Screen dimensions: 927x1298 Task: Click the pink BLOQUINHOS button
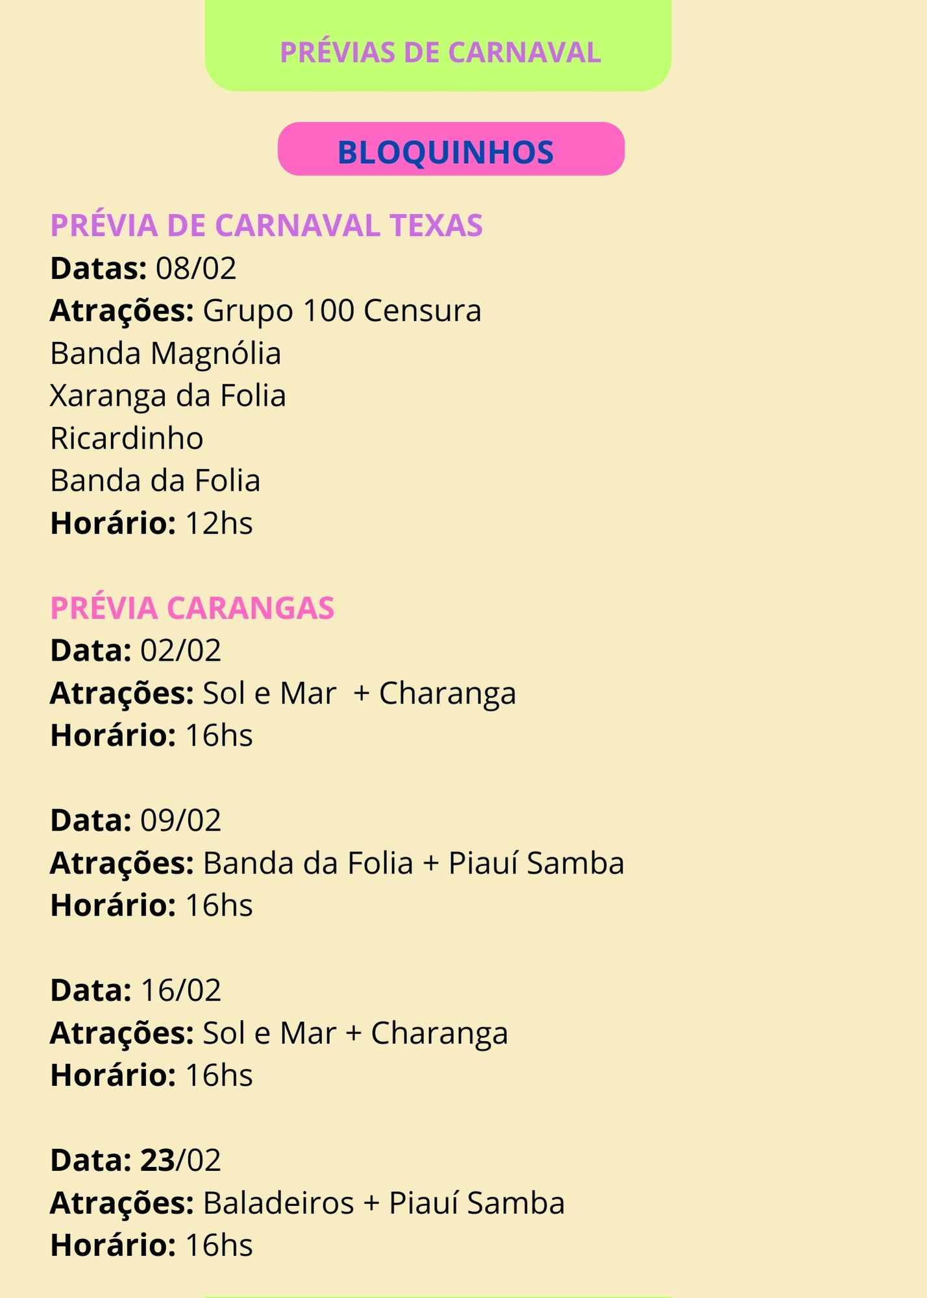[451, 149]
